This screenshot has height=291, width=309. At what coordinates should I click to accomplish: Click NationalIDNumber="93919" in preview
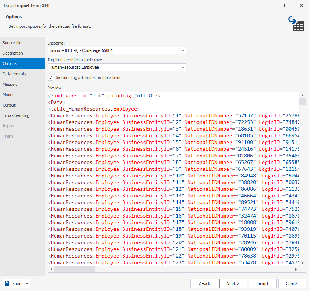223,229
